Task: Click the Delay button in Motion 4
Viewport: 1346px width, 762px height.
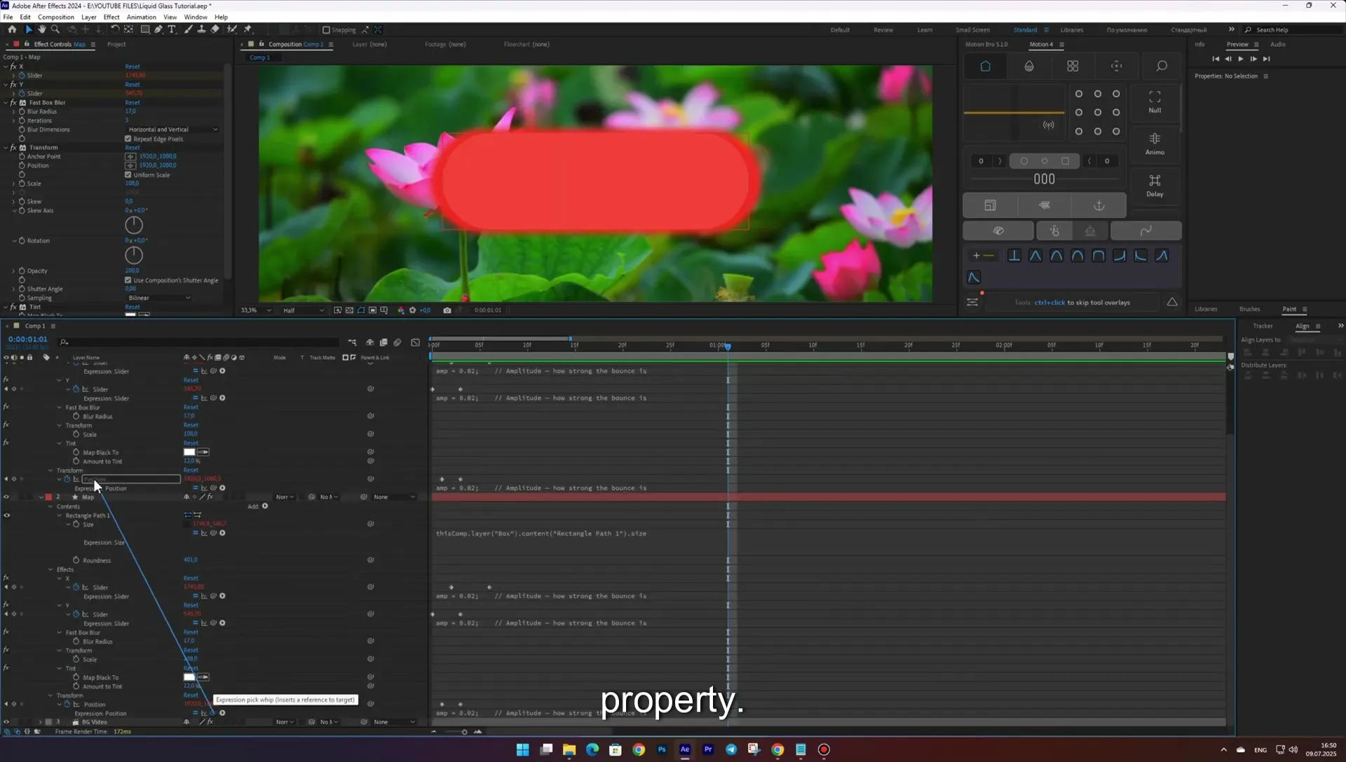Action: pos(1155,186)
